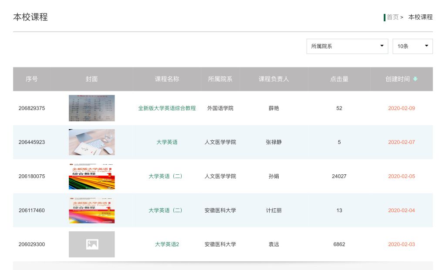446x270 pixels.
Task: Expand the 10条 page size dropdown
Action: pyautogui.click(x=412, y=46)
